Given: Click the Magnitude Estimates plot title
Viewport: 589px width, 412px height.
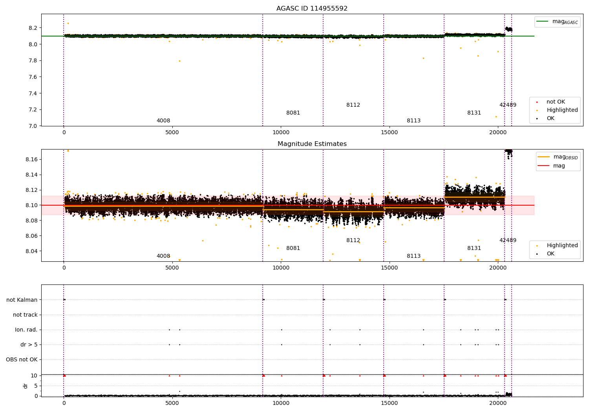Looking at the screenshot, I should pos(312,144).
